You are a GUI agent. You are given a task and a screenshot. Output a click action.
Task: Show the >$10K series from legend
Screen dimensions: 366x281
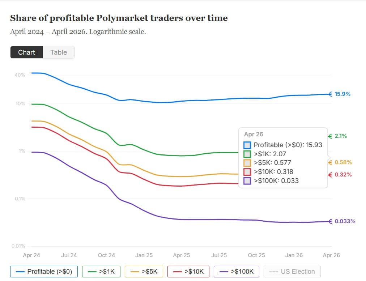pos(188,271)
